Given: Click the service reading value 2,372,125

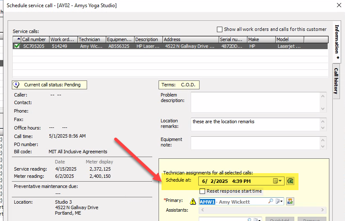Looking at the screenshot, I should coord(100,169).
